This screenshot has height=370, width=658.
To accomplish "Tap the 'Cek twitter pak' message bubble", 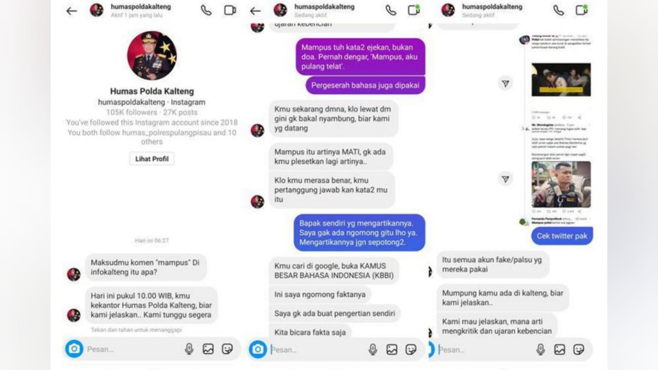I will [562, 236].
